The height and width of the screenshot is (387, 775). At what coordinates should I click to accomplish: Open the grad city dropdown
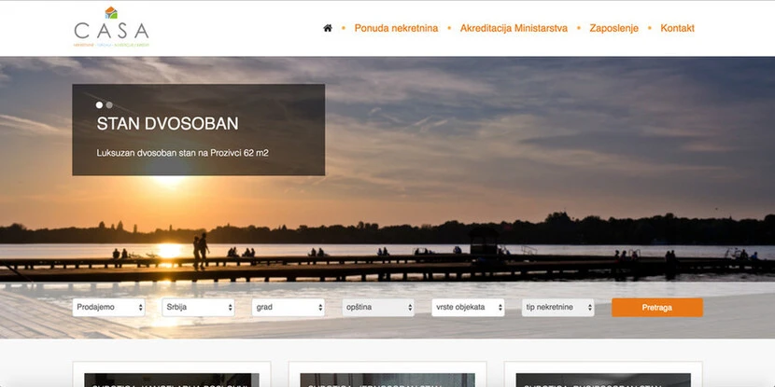[289, 307]
